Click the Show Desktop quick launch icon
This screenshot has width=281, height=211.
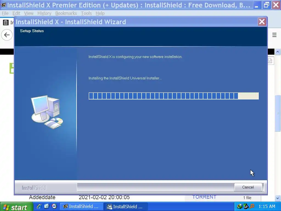(47, 207)
